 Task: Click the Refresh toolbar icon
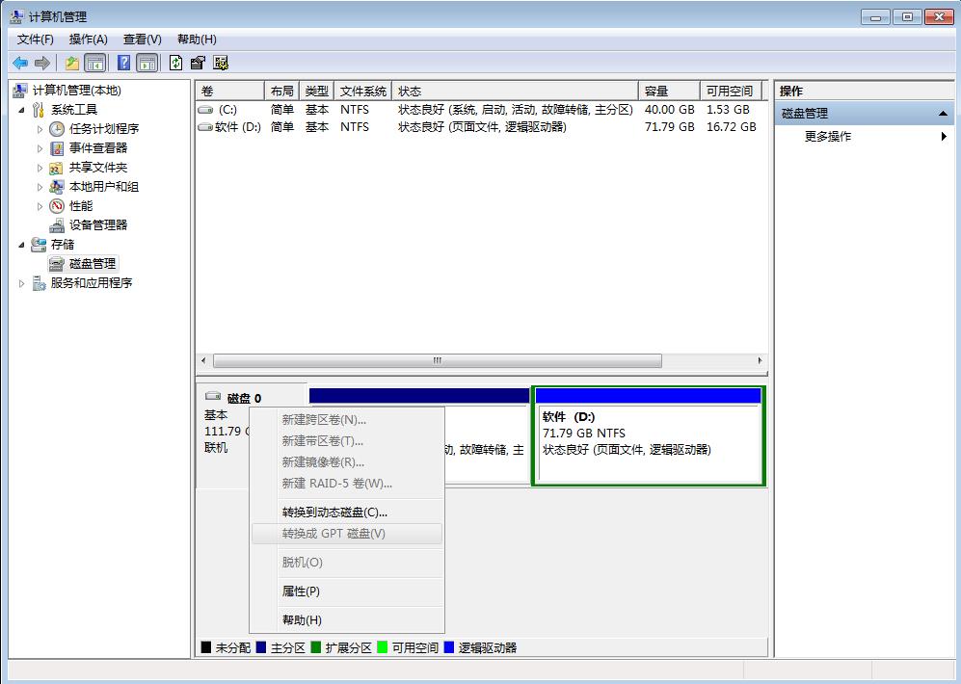[175, 63]
